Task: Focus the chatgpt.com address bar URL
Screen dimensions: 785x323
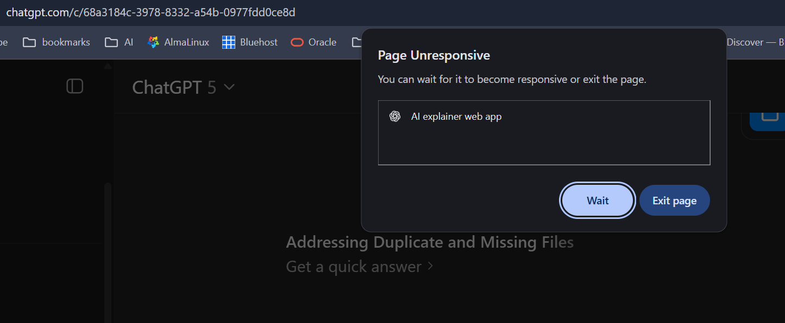Action: [x=150, y=12]
